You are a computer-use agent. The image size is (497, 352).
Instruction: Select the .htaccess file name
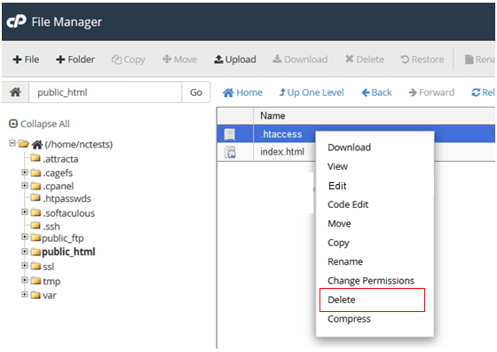tap(281, 134)
